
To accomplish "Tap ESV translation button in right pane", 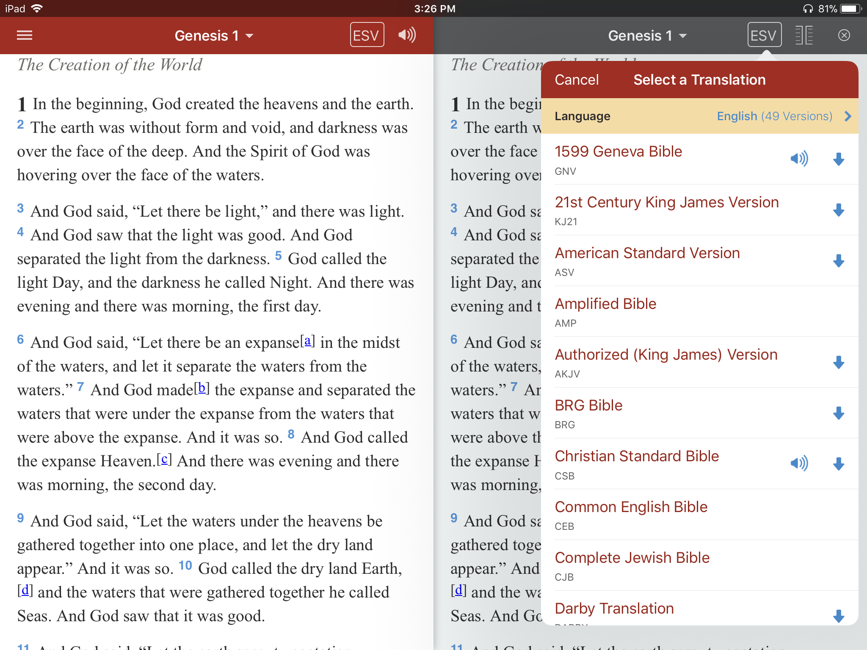I will [x=764, y=35].
